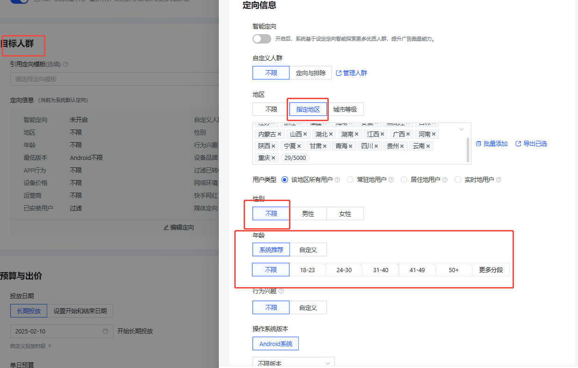Screen dimensions: 578x368
Task: Choose 不限 under 自定义人群
Action: pos(271,73)
